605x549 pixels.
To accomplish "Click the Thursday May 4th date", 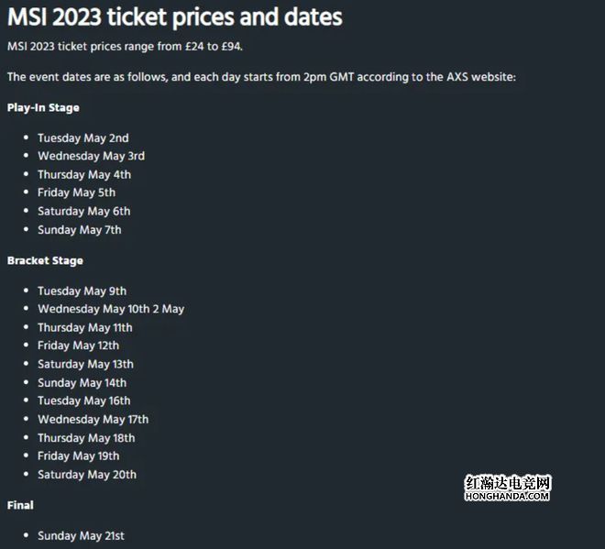I will (x=84, y=174).
